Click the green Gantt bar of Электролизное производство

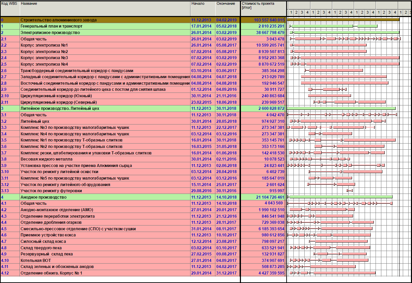pos(345,32)
